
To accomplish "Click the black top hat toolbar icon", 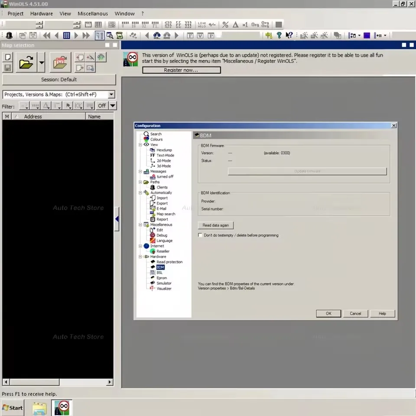I will 9,35.
